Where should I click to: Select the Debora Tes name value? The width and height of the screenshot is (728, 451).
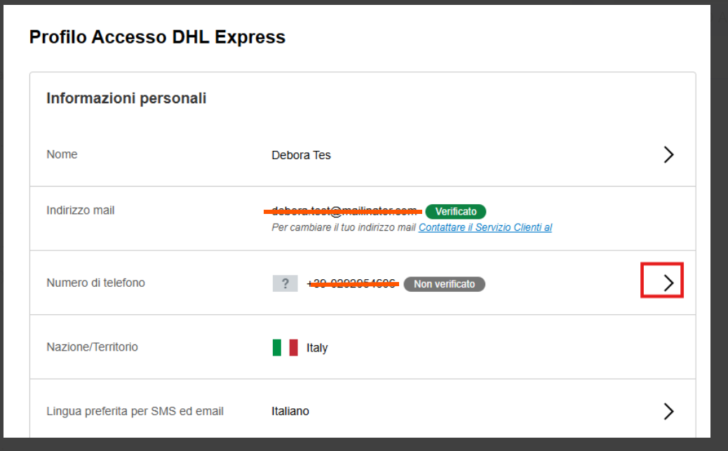coord(301,155)
